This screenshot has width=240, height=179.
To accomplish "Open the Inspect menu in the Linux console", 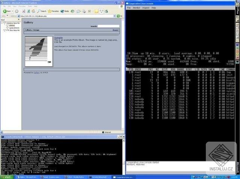I will [x=146, y=7].
